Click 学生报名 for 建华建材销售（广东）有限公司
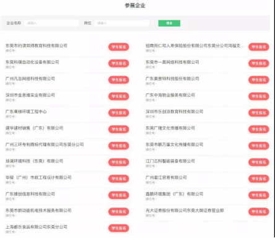Image resolution: width=275 pixels, height=238 pixels. [119, 130]
